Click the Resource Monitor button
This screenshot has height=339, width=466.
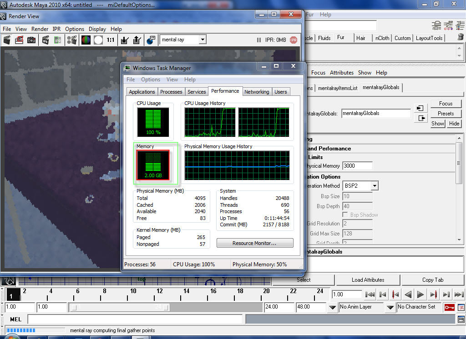[x=255, y=243]
